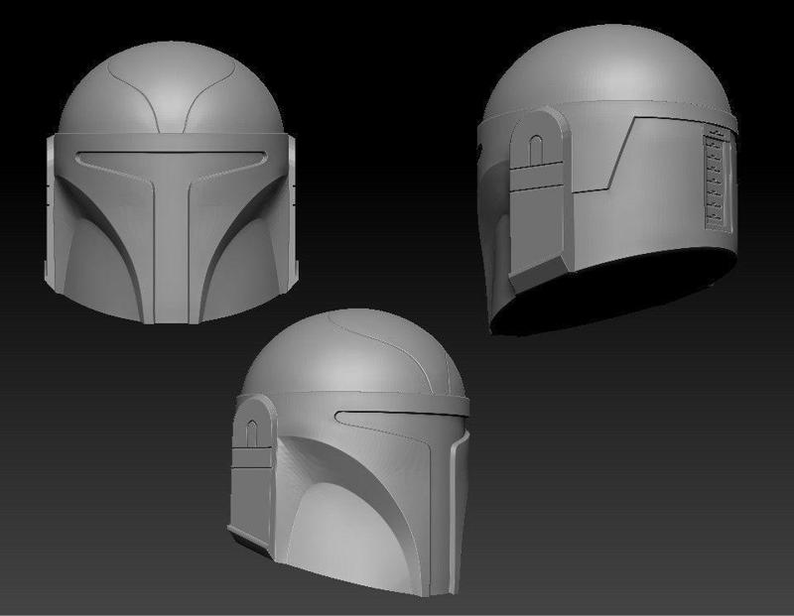Screen dimensions: 794x616
Task: Click the small arched slot on rear-view ear cap
Action: (x=535, y=150)
